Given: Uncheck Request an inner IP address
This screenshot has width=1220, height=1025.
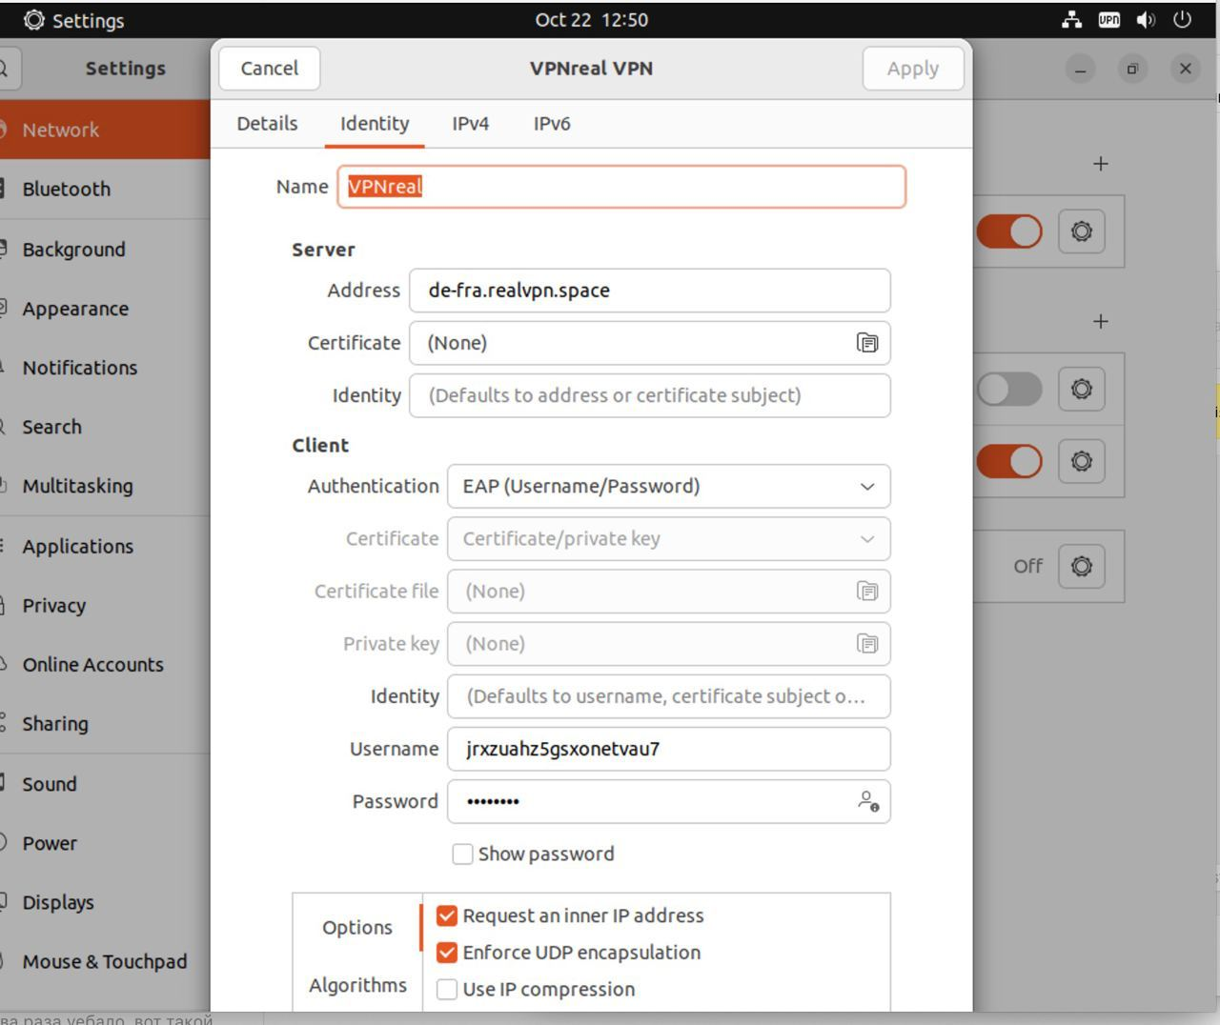Looking at the screenshot, I should point(447,915).
